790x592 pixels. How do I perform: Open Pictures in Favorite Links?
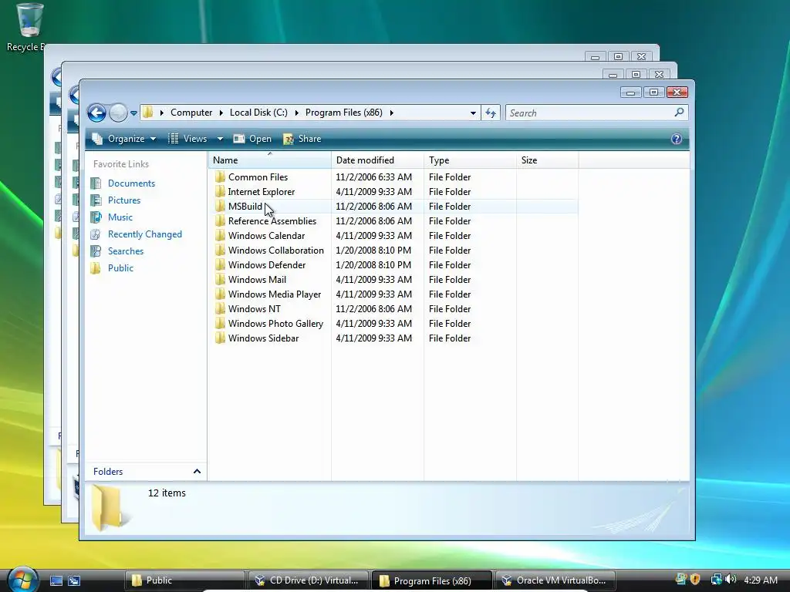point(124,200)
